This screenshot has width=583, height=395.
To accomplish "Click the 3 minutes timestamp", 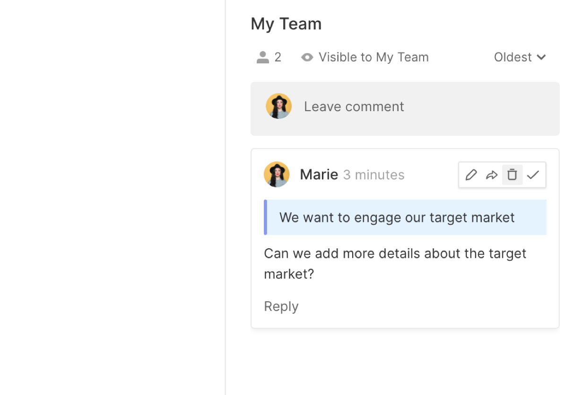I will click(374, 175).
